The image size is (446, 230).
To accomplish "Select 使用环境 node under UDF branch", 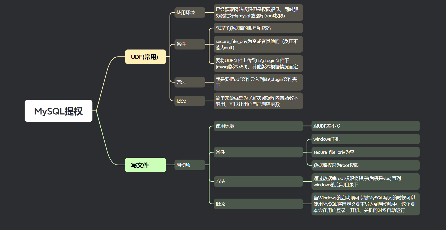I will point(190,13).
